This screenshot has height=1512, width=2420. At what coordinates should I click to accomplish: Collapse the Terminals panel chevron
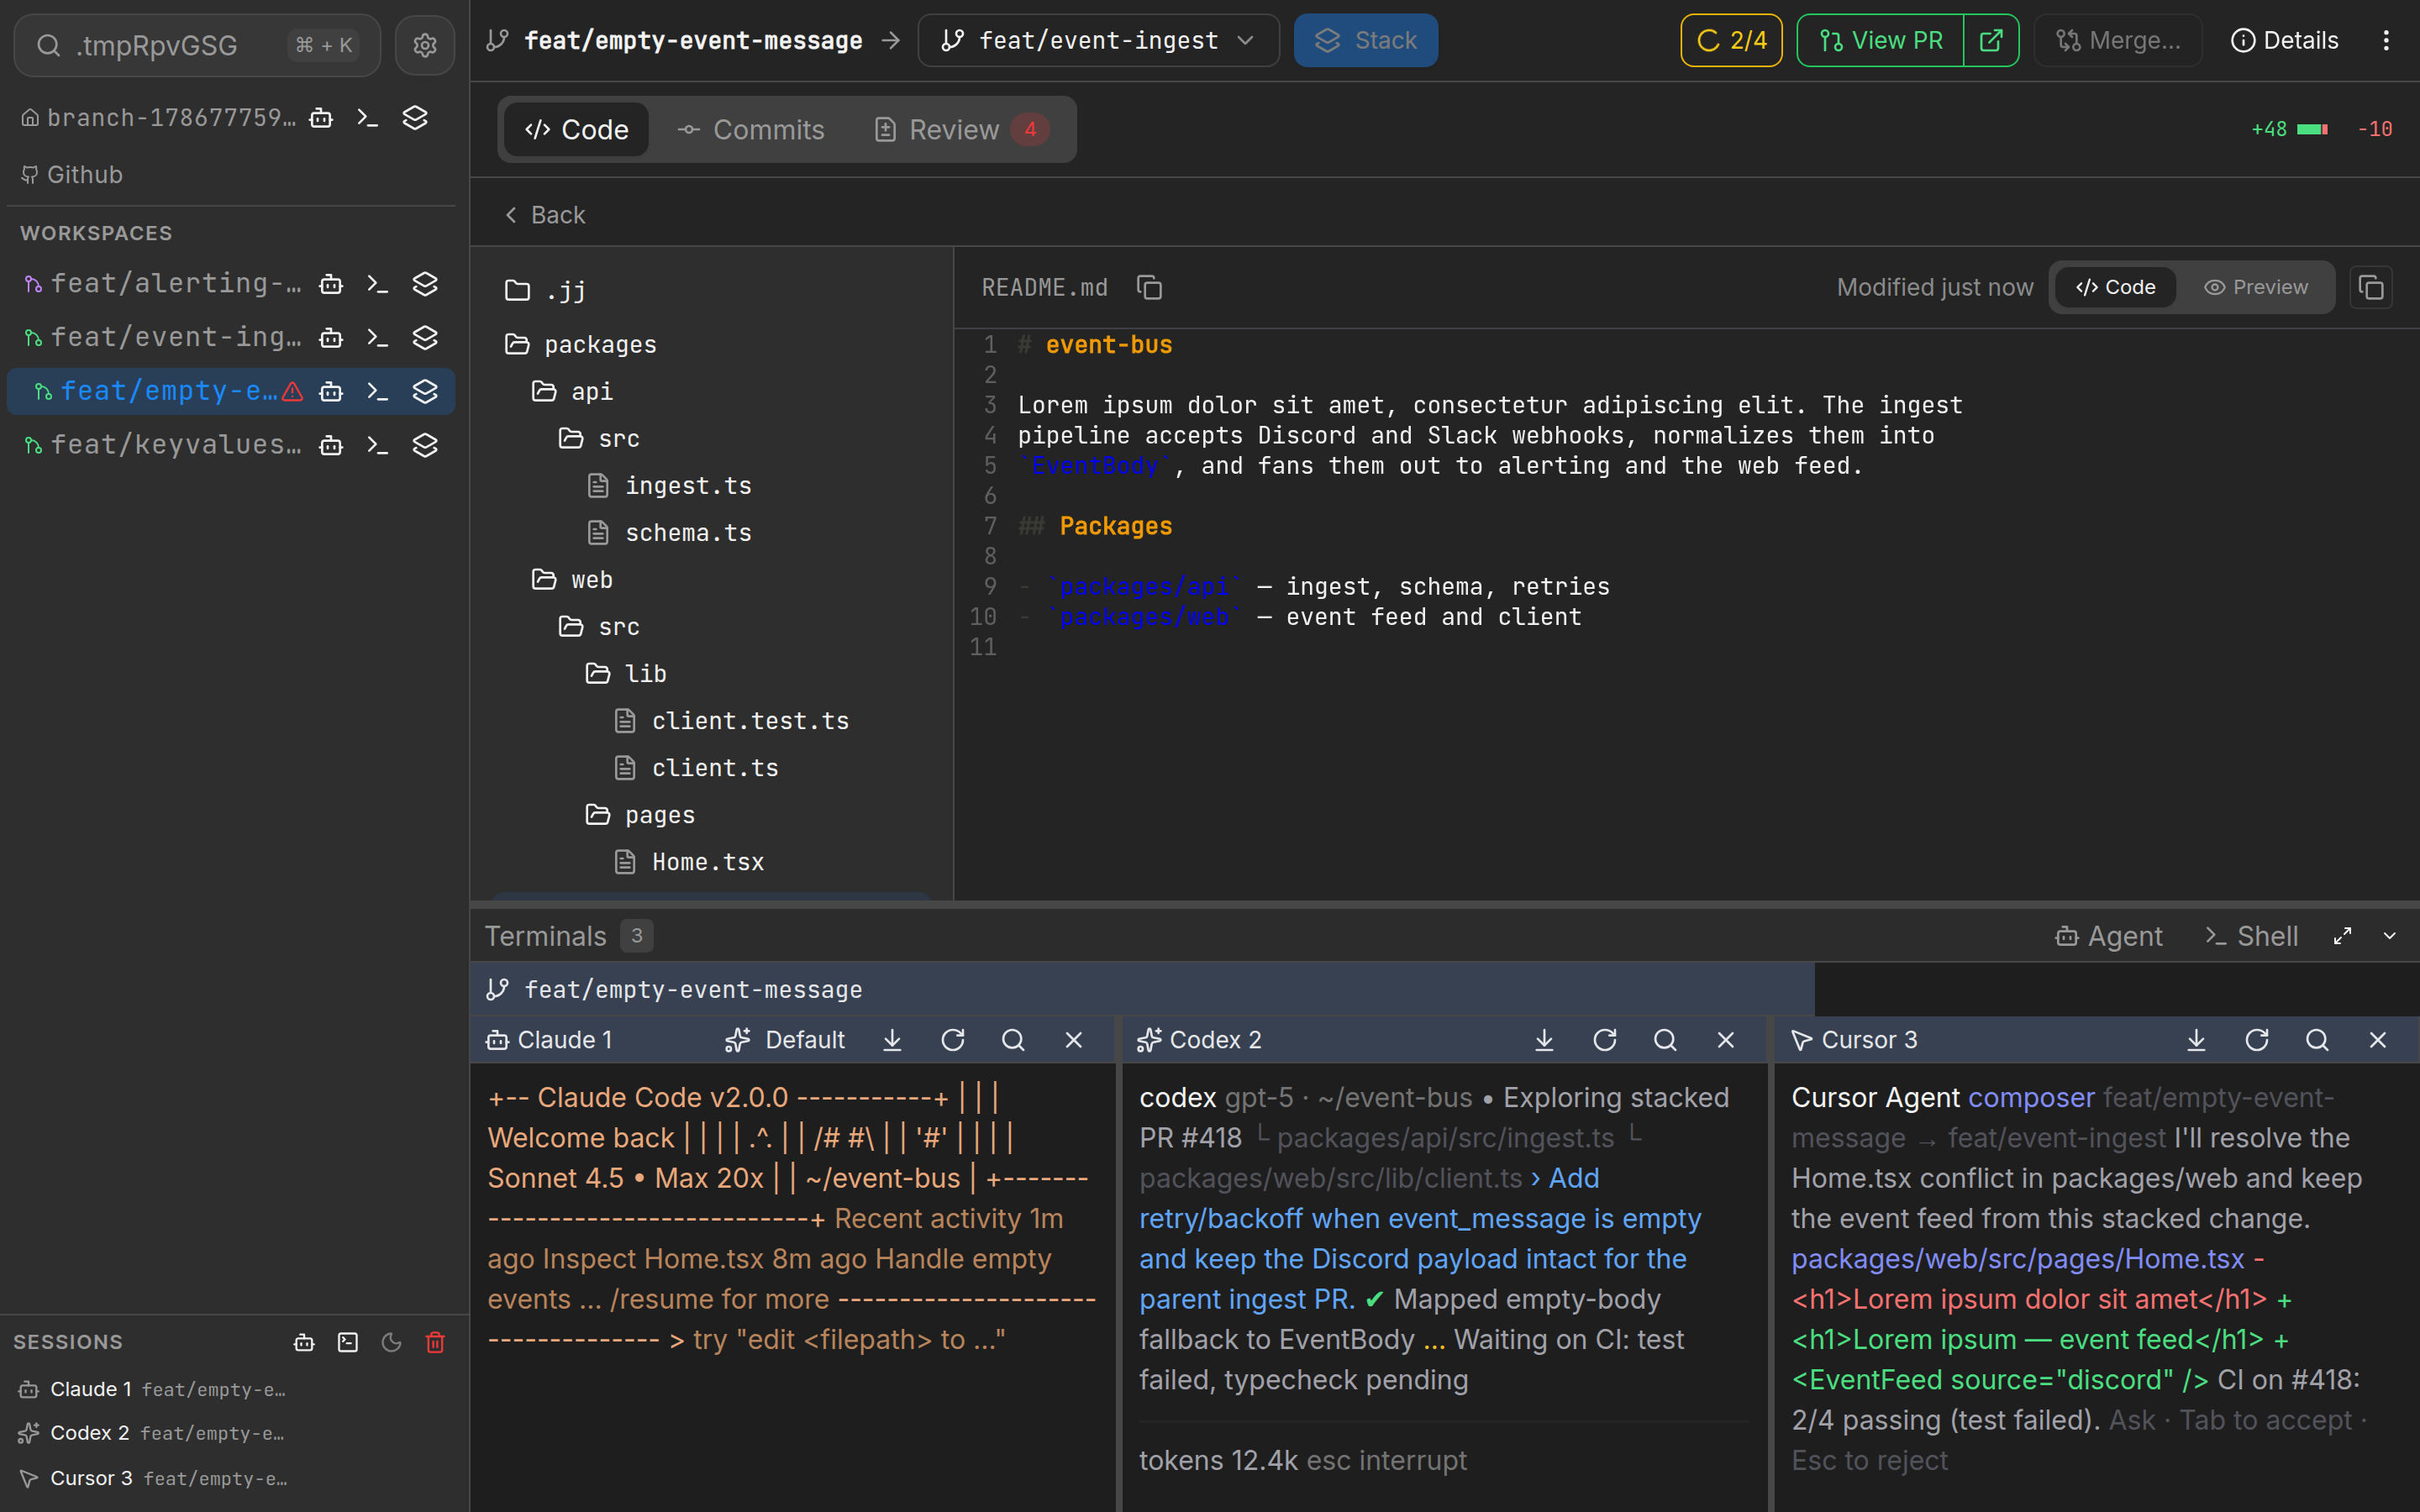[x=2390, y=936]
